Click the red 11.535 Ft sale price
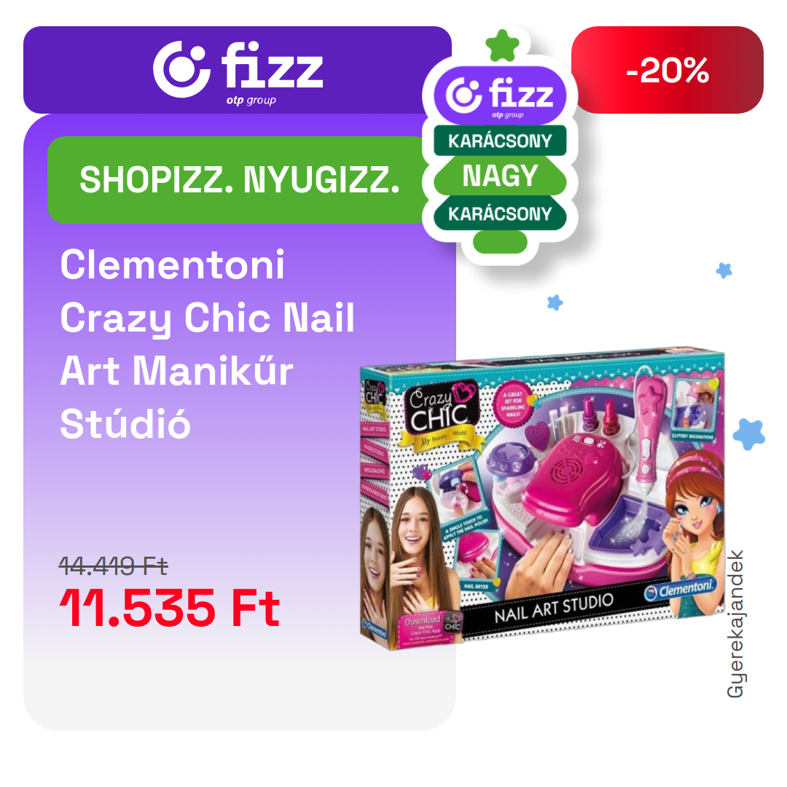 click(x=170, y=608)
